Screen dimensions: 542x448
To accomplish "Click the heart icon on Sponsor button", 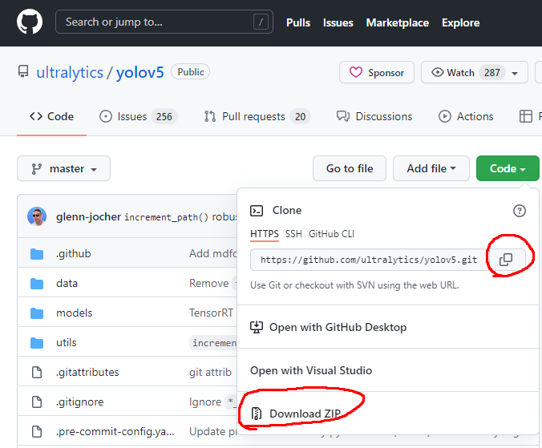I will 356,72.
